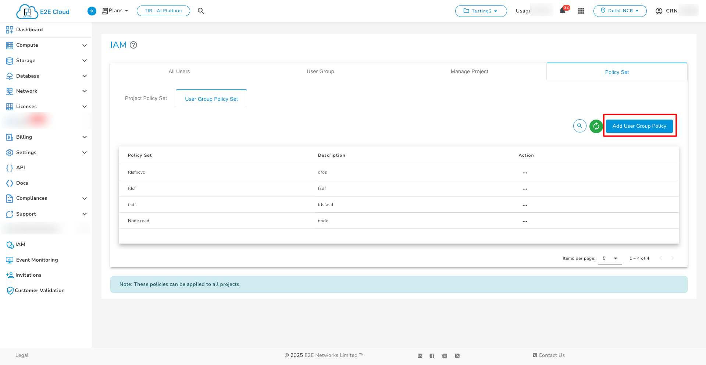The width and height of the screenshot is (706, 365).
Task: Click the Add User Group Policy button
Action: coord(639,126)
